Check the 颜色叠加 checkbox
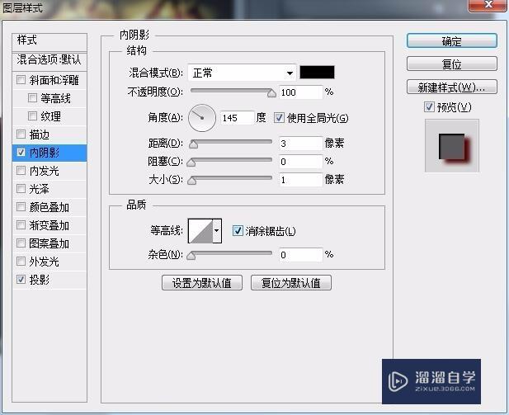 [21, 206]
